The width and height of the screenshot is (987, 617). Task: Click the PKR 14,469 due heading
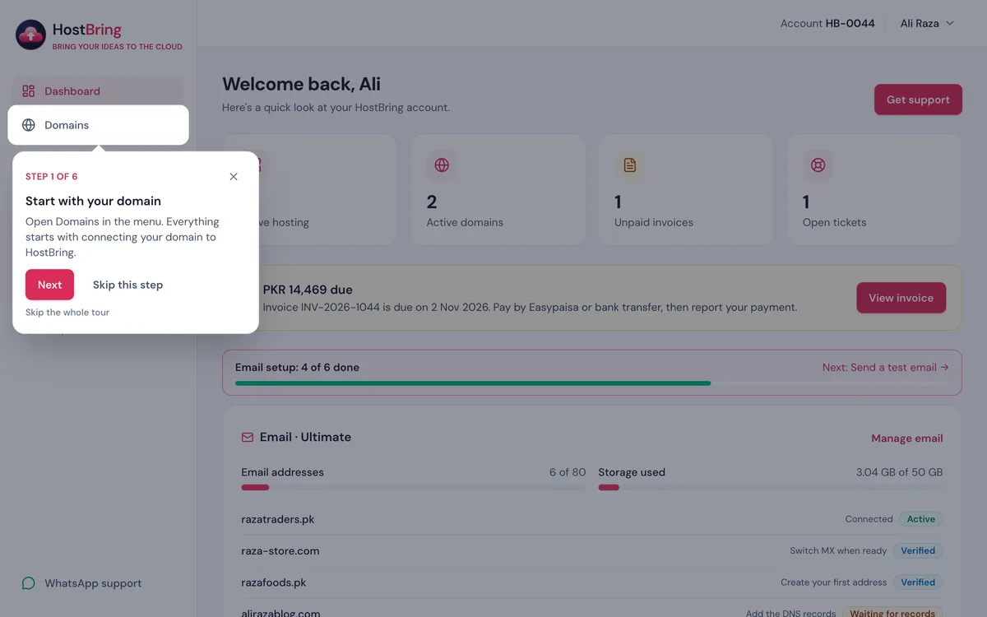308,290
